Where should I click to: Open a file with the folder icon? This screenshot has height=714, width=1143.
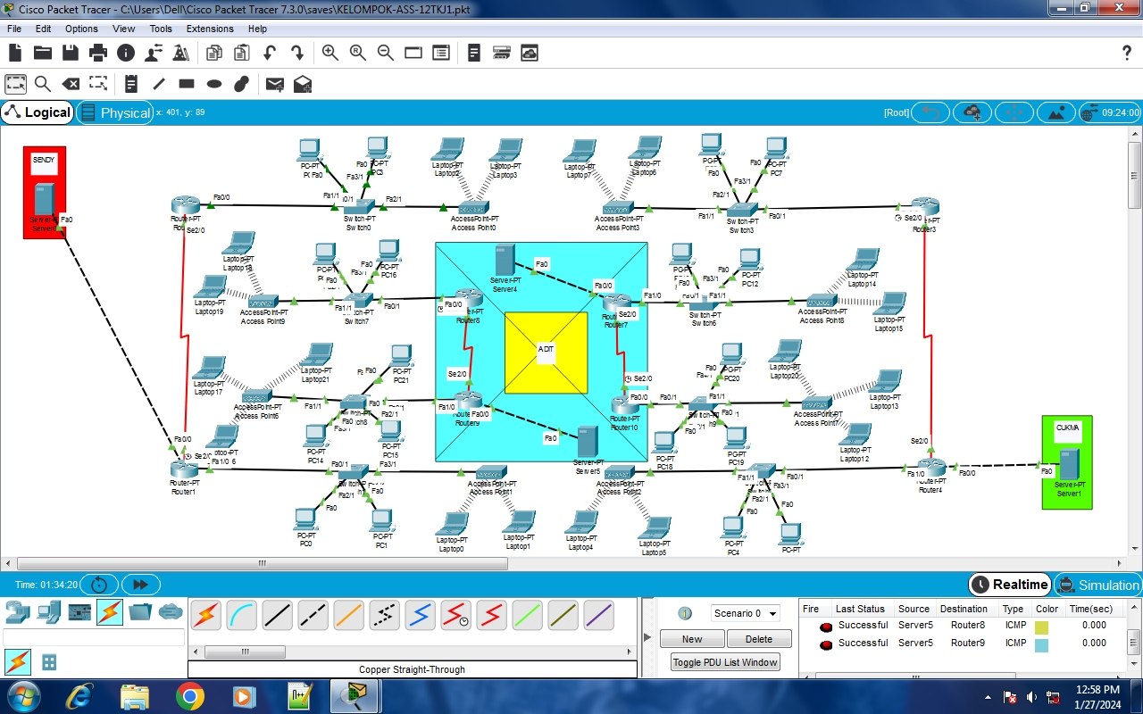pyautogui.click(x=42, y=53)
